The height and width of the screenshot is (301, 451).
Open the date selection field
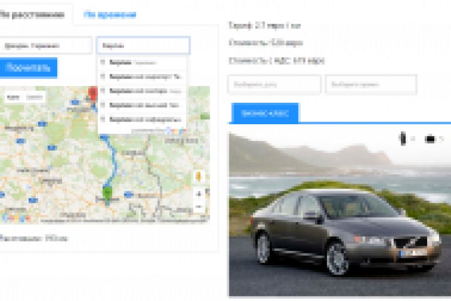[x=274, y=85]
